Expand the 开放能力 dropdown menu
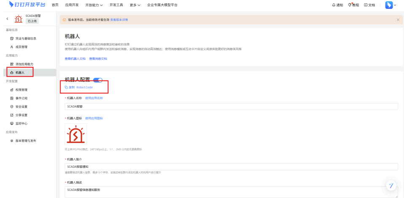404x198 pixels. point(94,5)
